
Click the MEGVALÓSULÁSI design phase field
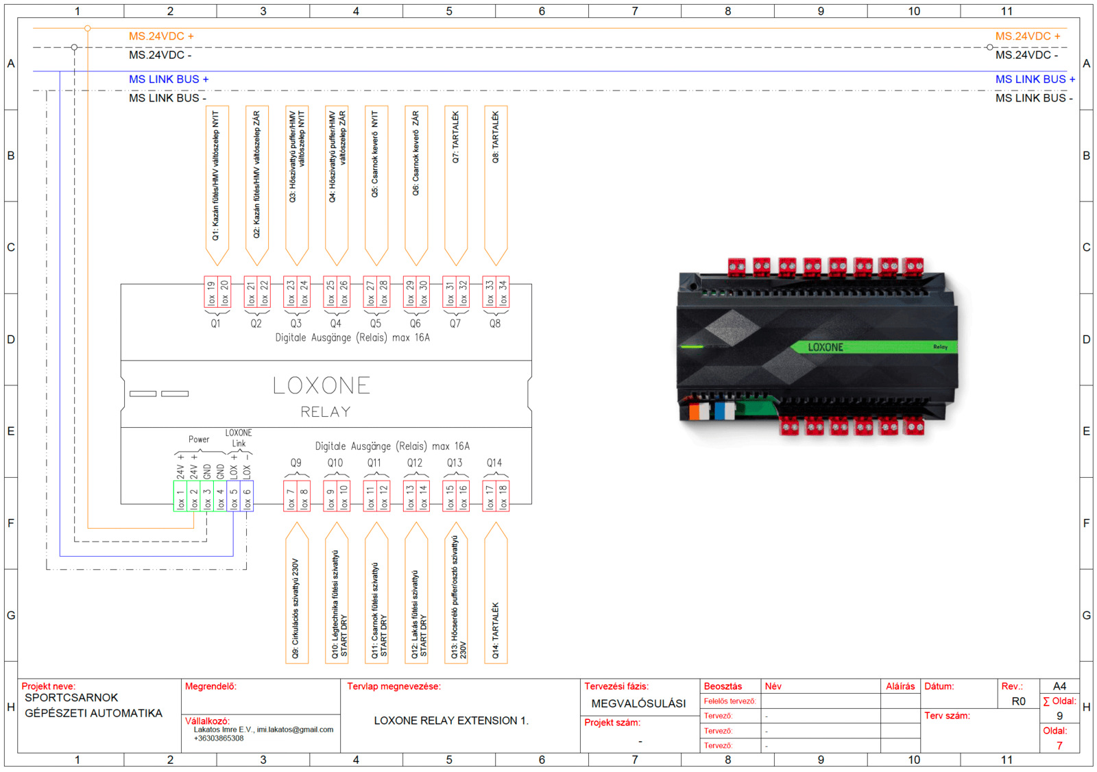(x=638, y=703)
